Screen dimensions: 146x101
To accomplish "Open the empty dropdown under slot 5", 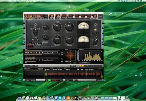I will 76,19.
